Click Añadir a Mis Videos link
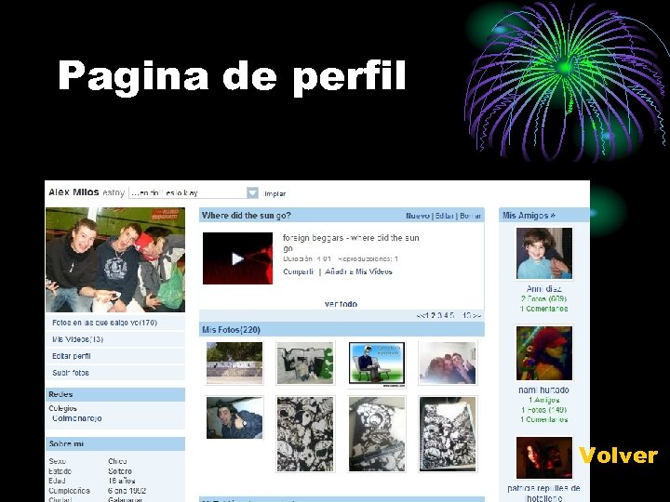The width and height of the screenshot is (670, 502). tap(358, 271)
